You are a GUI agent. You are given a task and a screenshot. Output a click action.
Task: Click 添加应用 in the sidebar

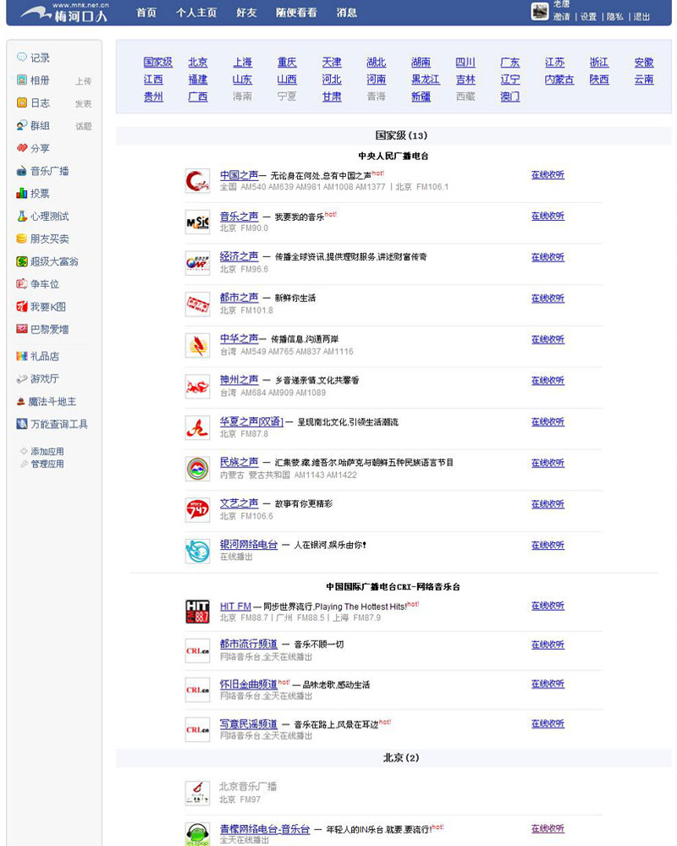point(47,451)
